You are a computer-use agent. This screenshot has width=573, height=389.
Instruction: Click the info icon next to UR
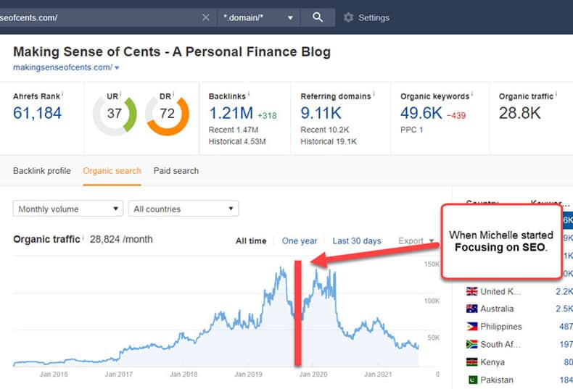coord(120,94)
